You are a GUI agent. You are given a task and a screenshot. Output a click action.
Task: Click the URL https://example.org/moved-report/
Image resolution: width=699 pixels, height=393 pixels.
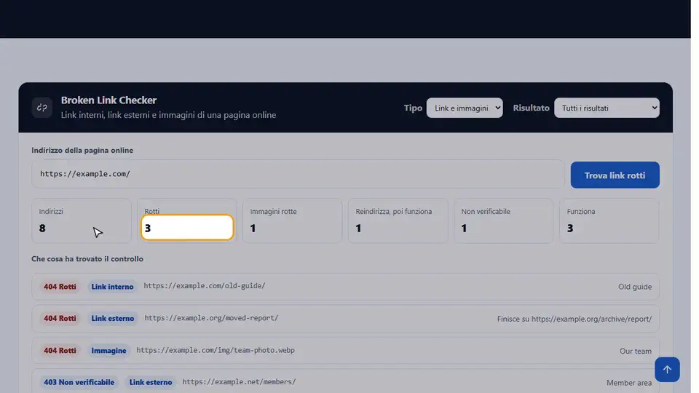[211, 318]
